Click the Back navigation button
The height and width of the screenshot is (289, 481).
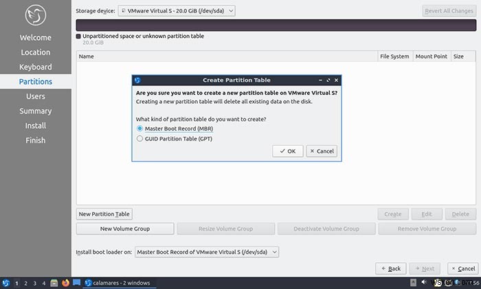391,269
